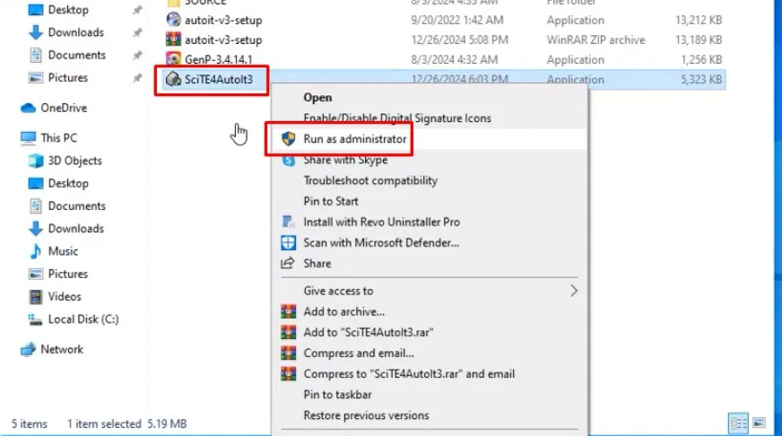The image size is (782, 436).
Task: Click the GenP-3.4.14.1 file icon
Action: pos(173,59)
